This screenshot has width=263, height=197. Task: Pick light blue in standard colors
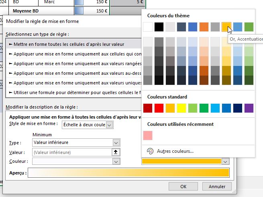pyautogui.click(x=215, y=108)
